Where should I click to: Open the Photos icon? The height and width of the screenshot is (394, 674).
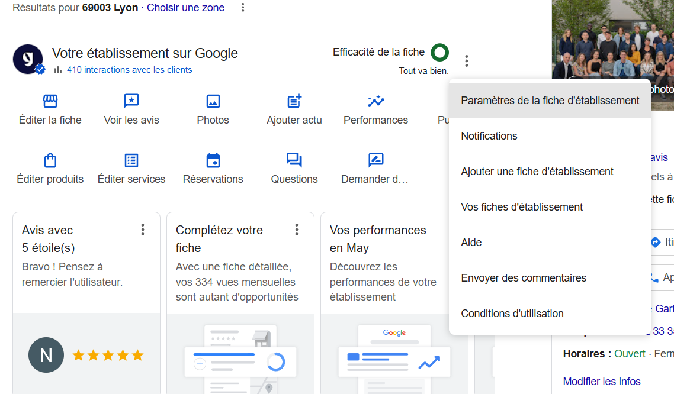(213, 101)
